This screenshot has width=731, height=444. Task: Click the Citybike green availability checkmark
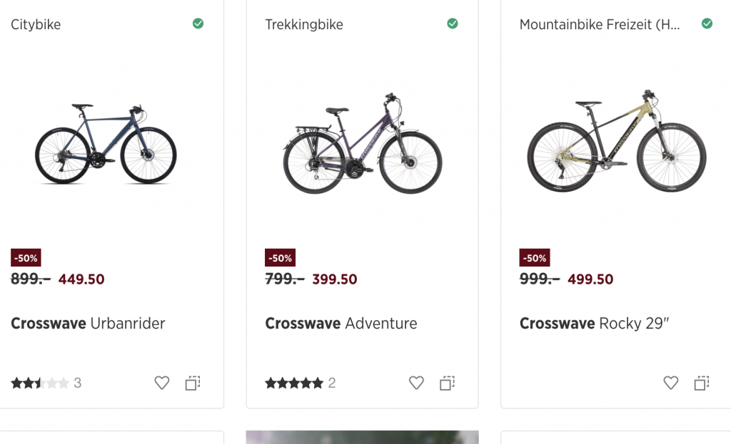(x=198, y=24)
